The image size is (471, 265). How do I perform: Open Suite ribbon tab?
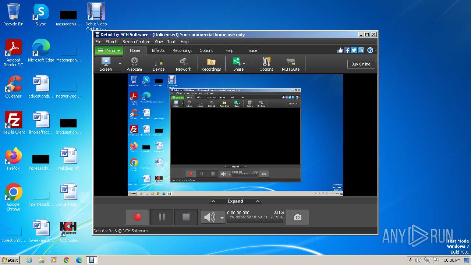[253, 50]
